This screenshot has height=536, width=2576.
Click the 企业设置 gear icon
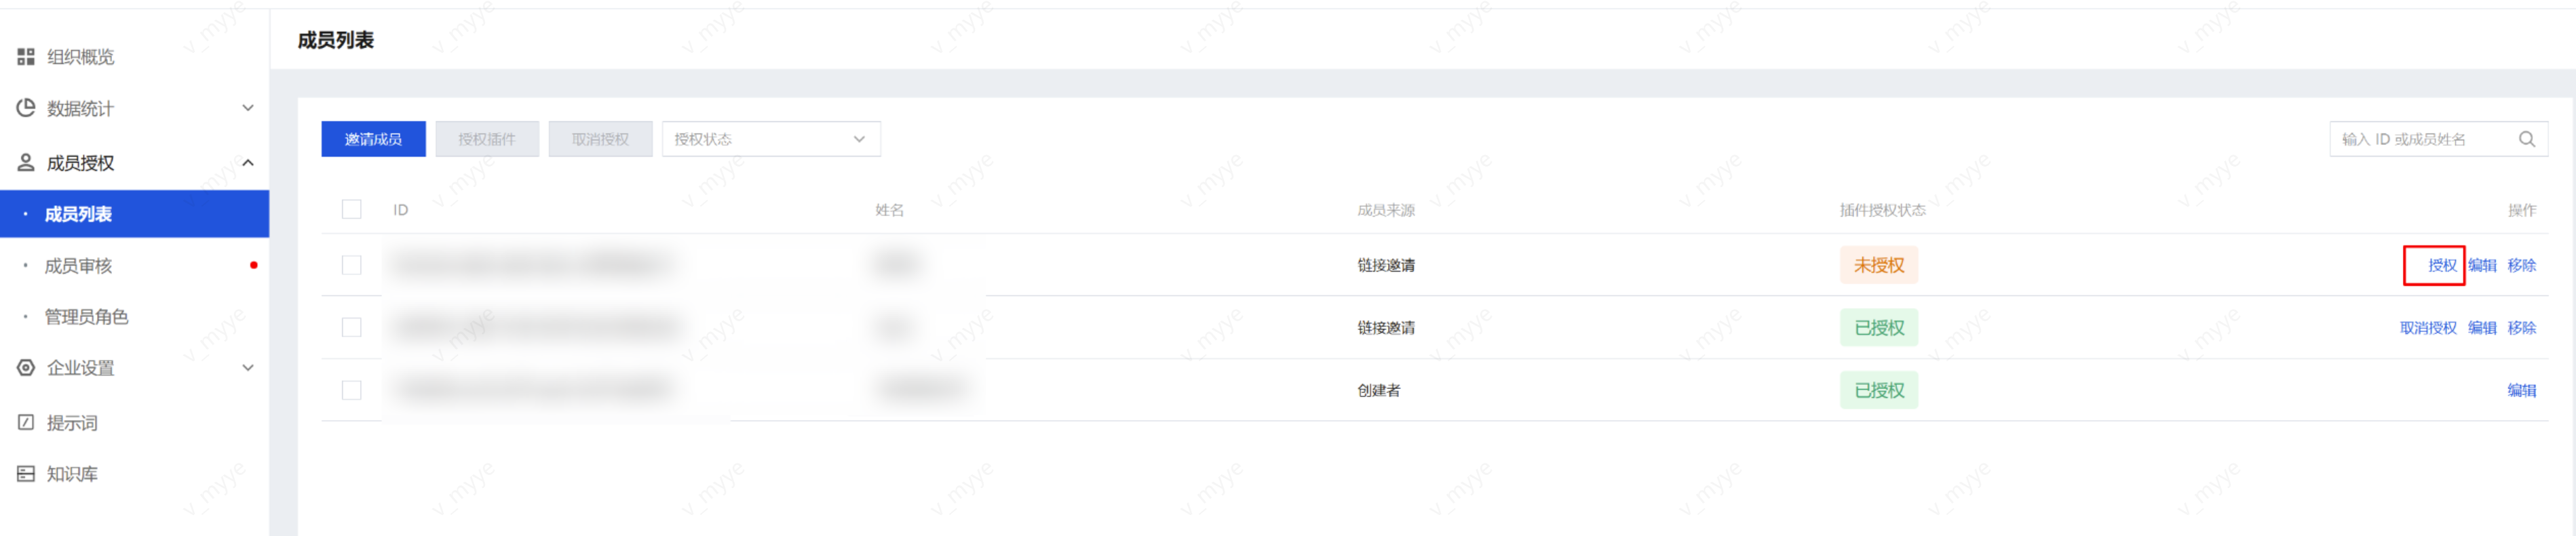[26, 367]
